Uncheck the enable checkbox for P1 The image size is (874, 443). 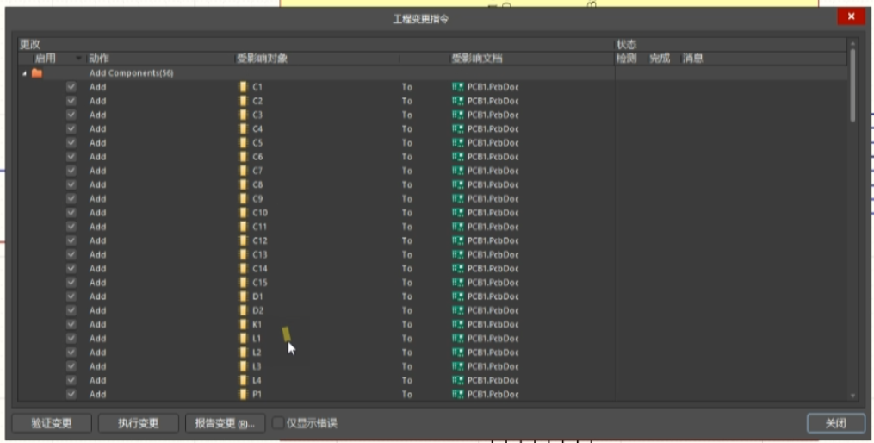click(x=71, y=394)
